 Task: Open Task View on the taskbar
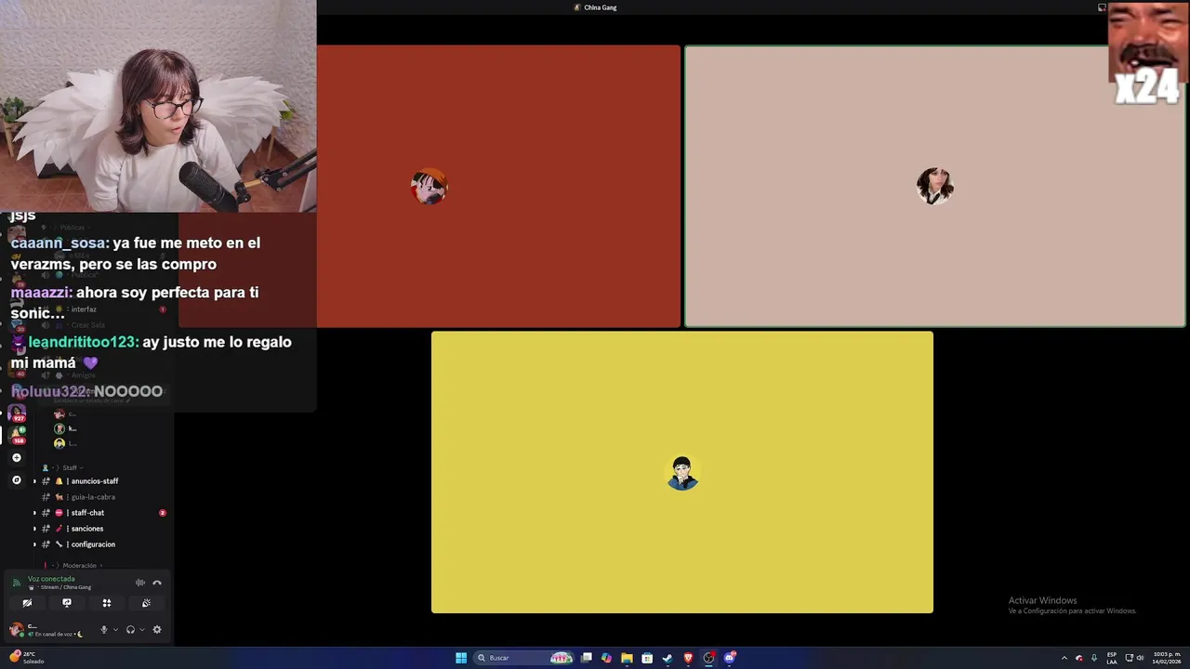(587, 658)
